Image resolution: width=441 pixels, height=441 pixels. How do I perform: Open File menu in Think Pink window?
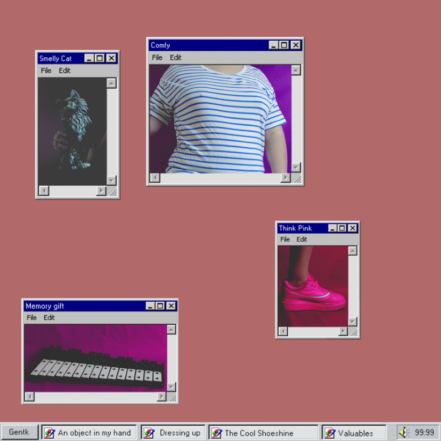(285, 239)
